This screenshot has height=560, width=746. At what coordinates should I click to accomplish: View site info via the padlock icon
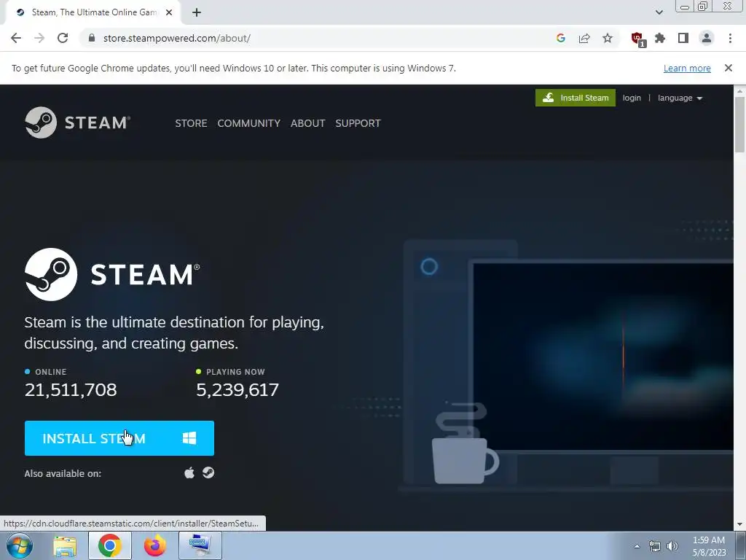[92, 38]
